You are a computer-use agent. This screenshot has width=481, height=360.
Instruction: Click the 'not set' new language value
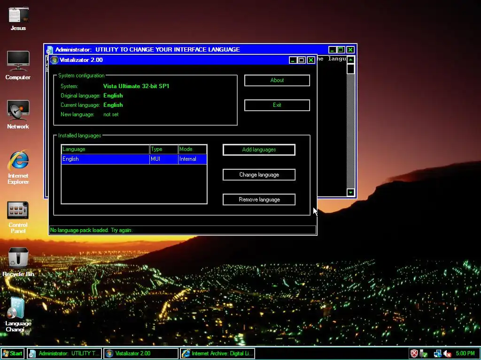[111, 114]
